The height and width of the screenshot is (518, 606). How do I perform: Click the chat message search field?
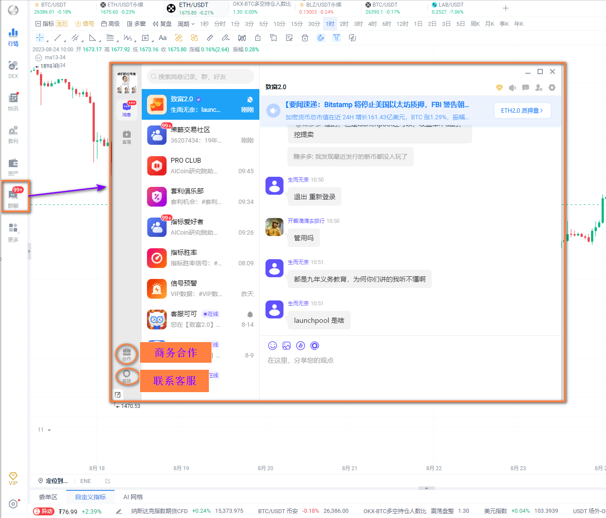pyautogui.click(x=201, y=76)
